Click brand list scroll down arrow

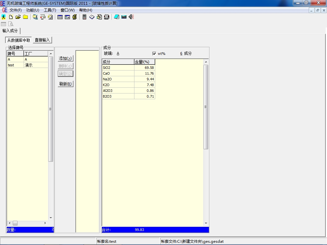coord(51,218)
